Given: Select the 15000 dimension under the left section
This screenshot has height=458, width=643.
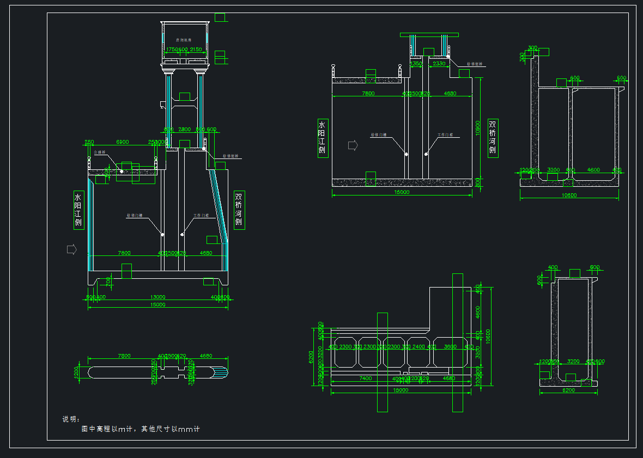Looking at the screenshot, I should click(158, 305).
